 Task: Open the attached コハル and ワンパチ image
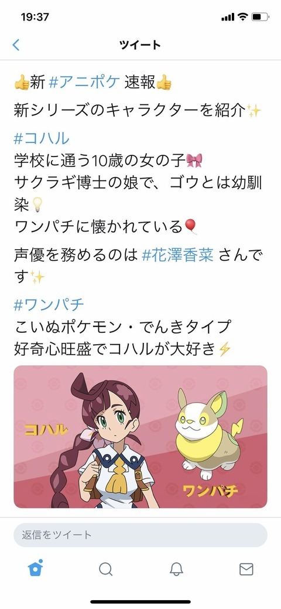point(140,437)
